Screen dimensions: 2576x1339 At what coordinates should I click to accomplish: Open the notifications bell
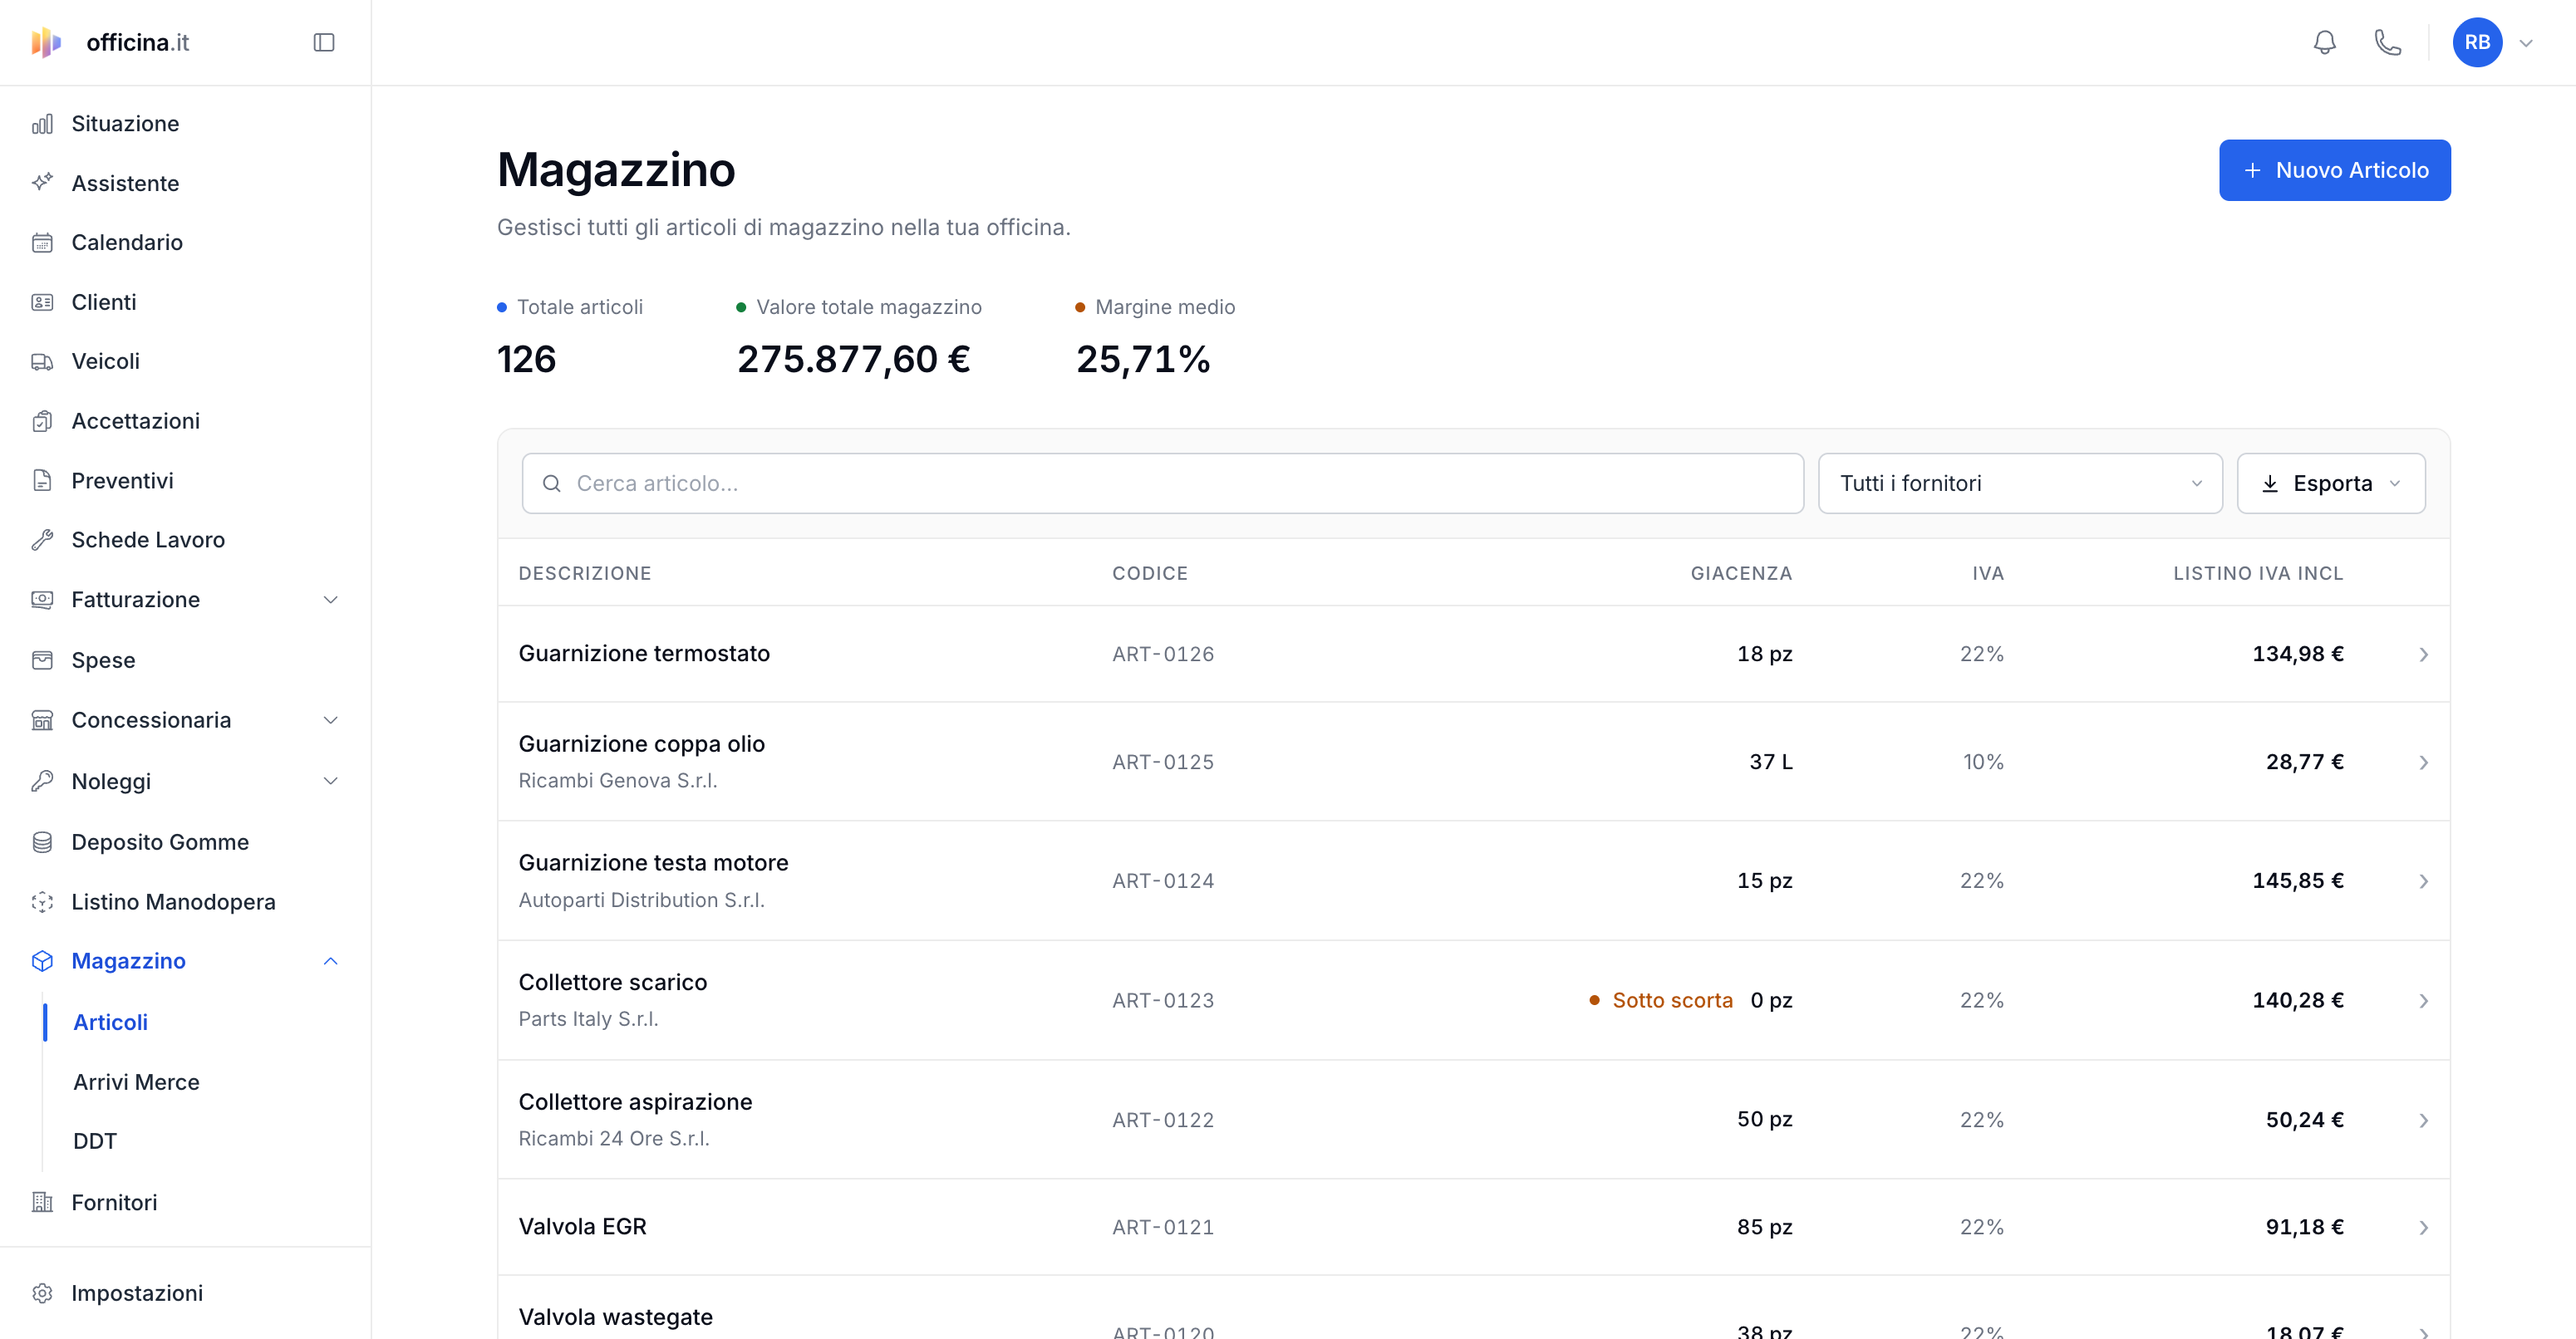2325,42
